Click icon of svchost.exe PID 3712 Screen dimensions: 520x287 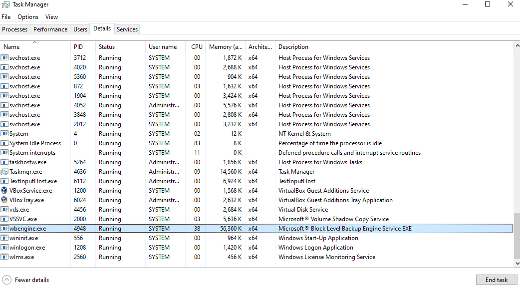[x=4, y=58]
